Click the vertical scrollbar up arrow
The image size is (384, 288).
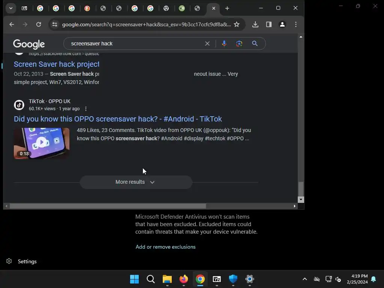coord(301,37)
